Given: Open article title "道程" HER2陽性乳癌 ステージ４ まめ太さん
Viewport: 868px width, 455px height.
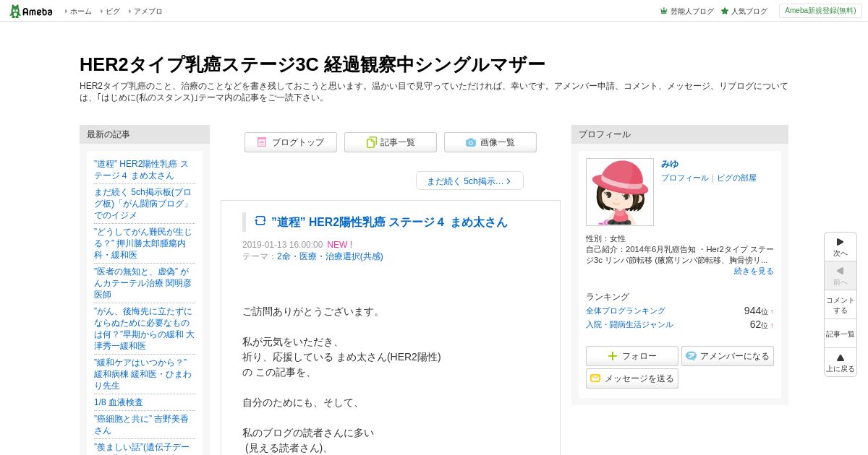Looking at the screenshot, I should point(390,222).
